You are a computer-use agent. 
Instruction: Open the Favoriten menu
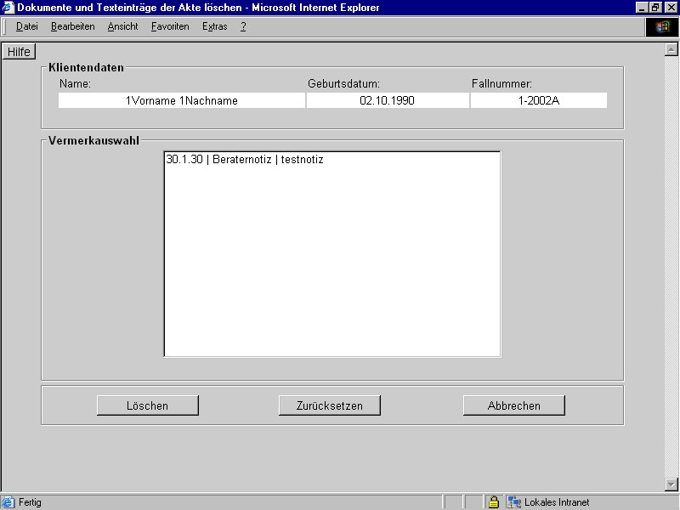(170, 26)
